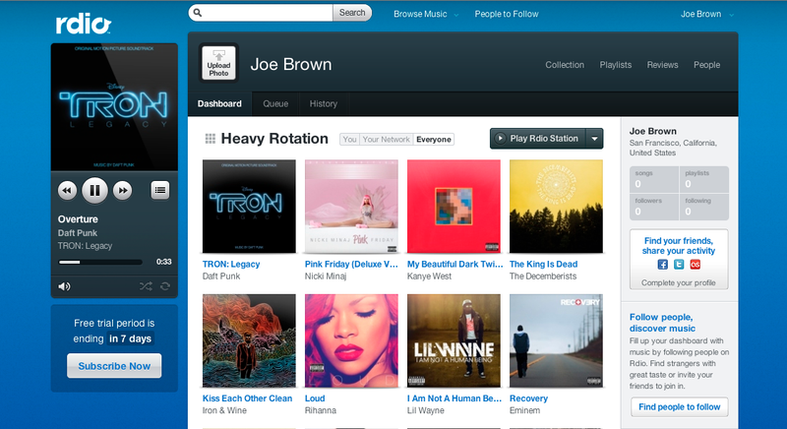Switch to the Dashboard tab

pyautogui.click(x=219, y=104)
